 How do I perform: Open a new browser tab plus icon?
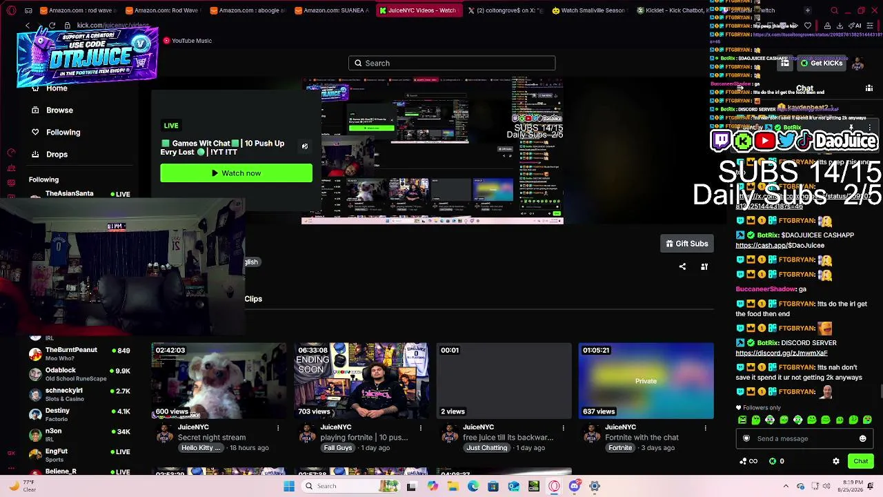807,10
